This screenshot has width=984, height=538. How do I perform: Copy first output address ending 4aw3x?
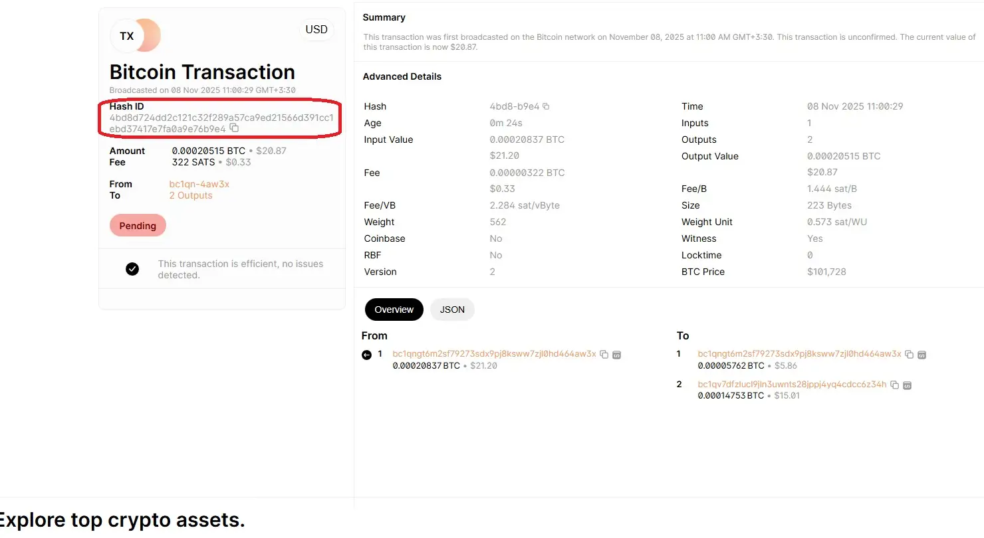tap(909, 355)
